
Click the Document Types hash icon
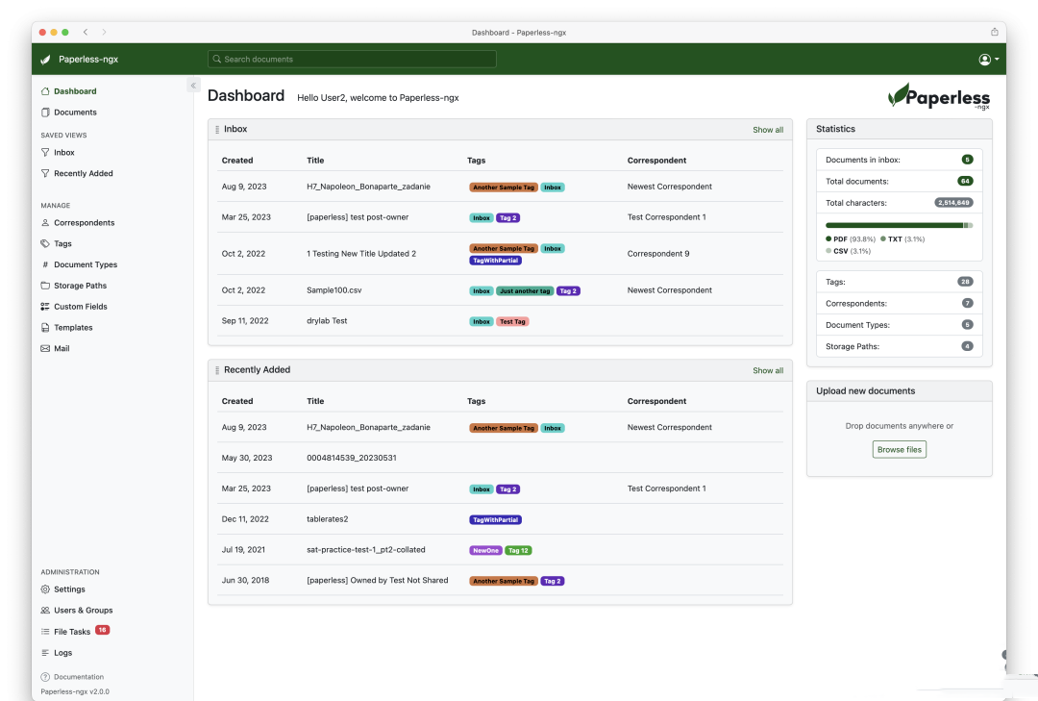(45, 264)
